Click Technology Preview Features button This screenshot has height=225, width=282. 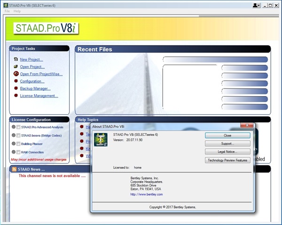[227, 160]
